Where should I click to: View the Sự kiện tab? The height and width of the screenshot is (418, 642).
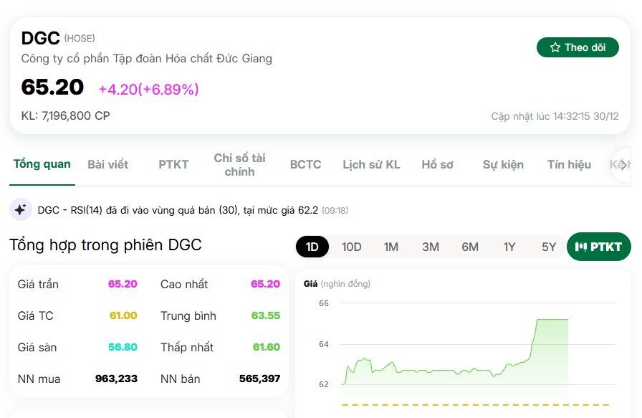(x=503, y=165)
